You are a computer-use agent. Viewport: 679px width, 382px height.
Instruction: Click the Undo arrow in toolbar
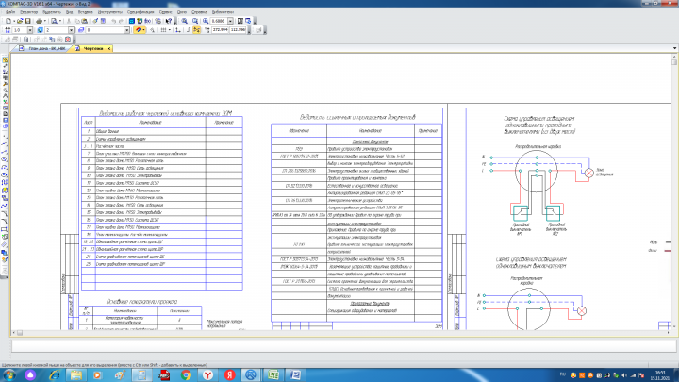114,21
